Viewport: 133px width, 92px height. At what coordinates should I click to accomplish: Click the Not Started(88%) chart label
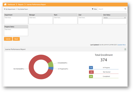tap(19, 69)
